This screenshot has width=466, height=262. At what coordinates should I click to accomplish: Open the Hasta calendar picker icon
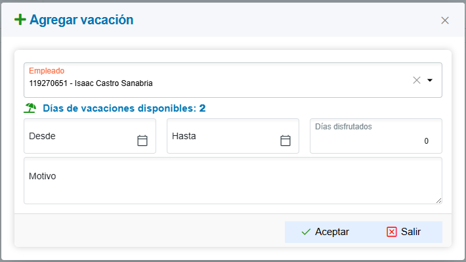[x=286, y=141]
